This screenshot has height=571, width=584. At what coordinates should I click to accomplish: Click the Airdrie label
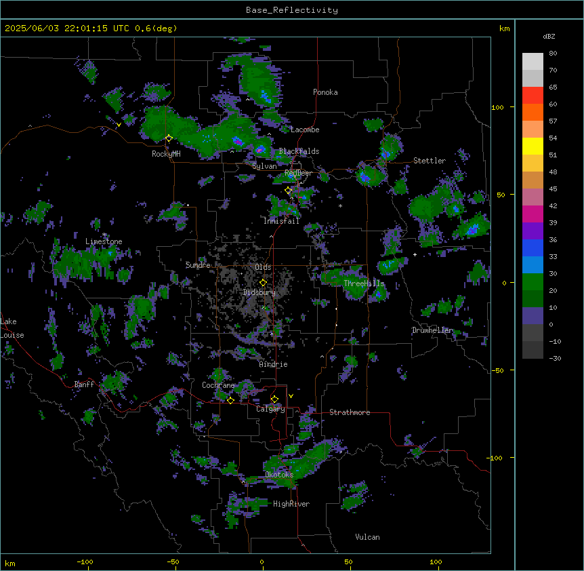click(274, 364)
